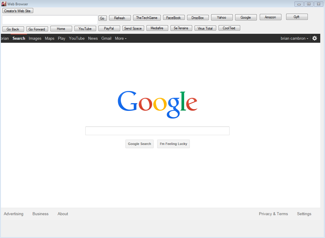Viewport: 325px width, 238px height.
Task: Maximize the Web Browser window
Action: pyautogui.click(x=309, y=4)
